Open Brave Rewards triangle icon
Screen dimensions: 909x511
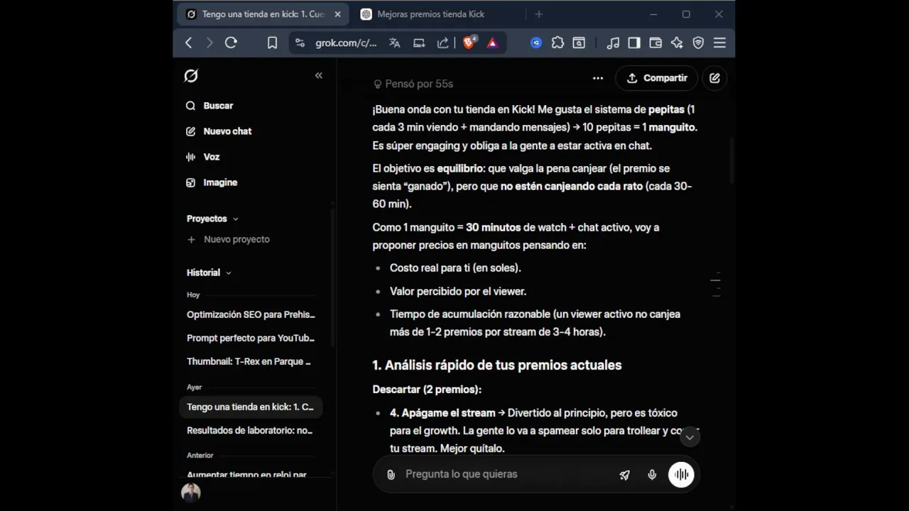tap(492, 43)
